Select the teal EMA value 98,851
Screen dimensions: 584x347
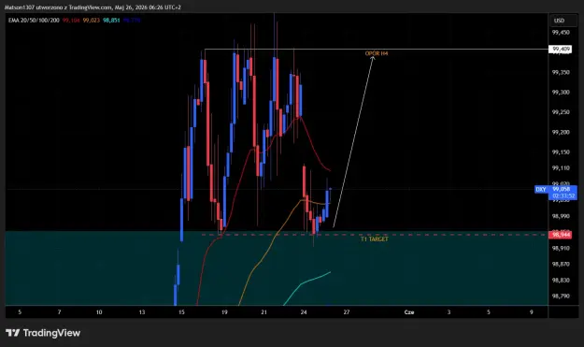point(111,21)
